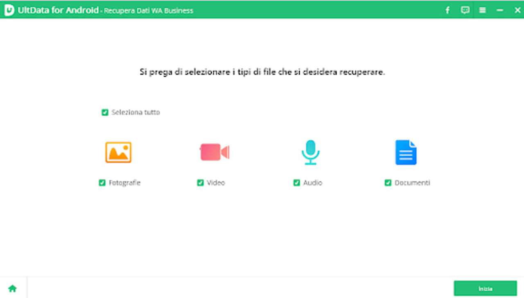
Task: Click the pink Video camera icon
Action: pyautogui.click(x=215, y=152)
